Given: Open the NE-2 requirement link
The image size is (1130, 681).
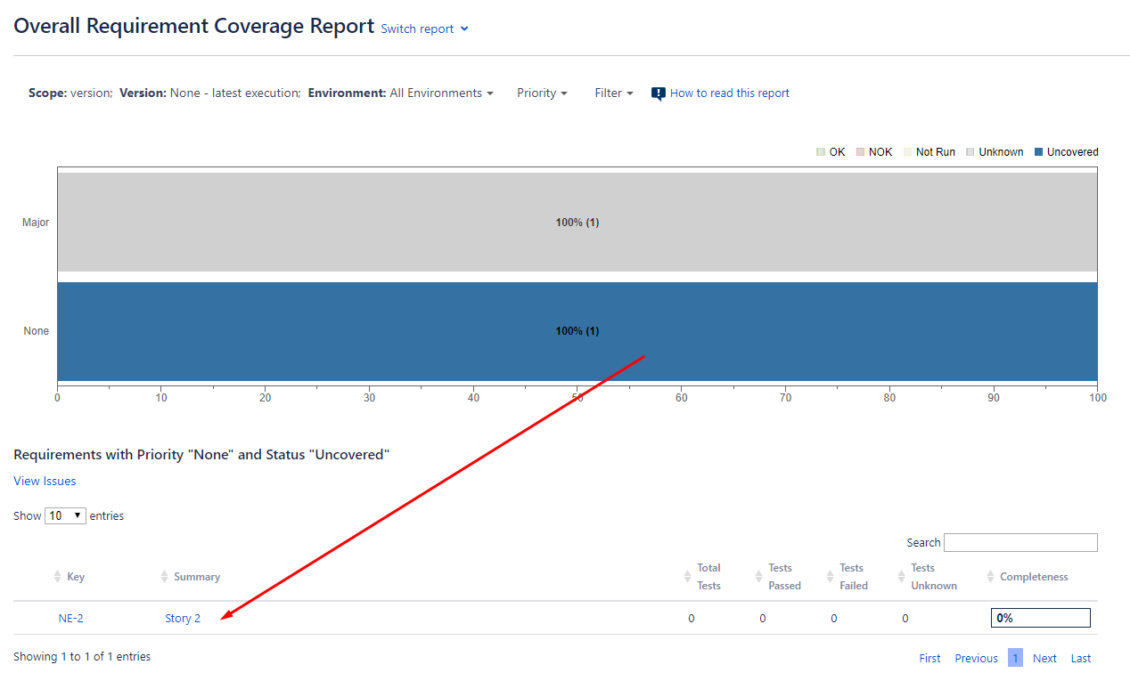Looking at the screenshot, I should pyautogui.click(x=70, y=617).
